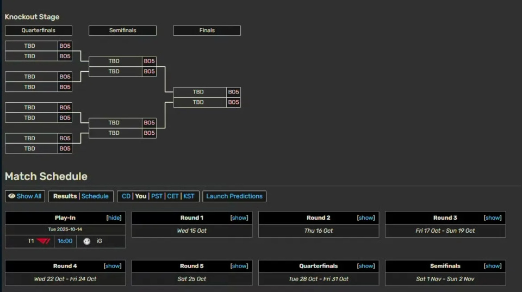This screenshot has height=292, width=522.
Task: Switch timezone to CET
Action: (173, 196)
